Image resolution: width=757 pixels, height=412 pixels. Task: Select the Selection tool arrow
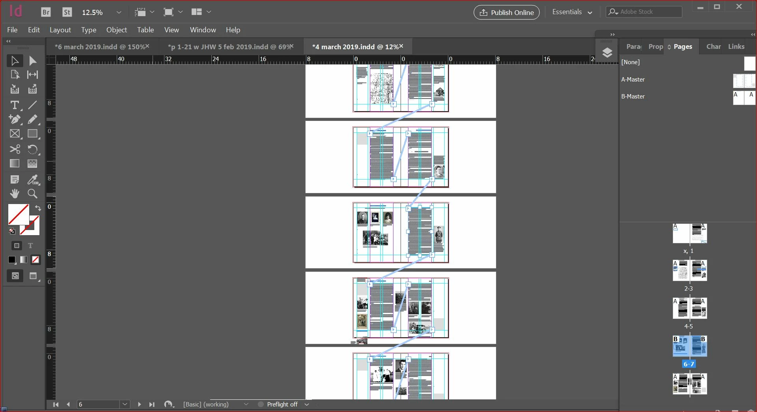(x=15, y=61)
